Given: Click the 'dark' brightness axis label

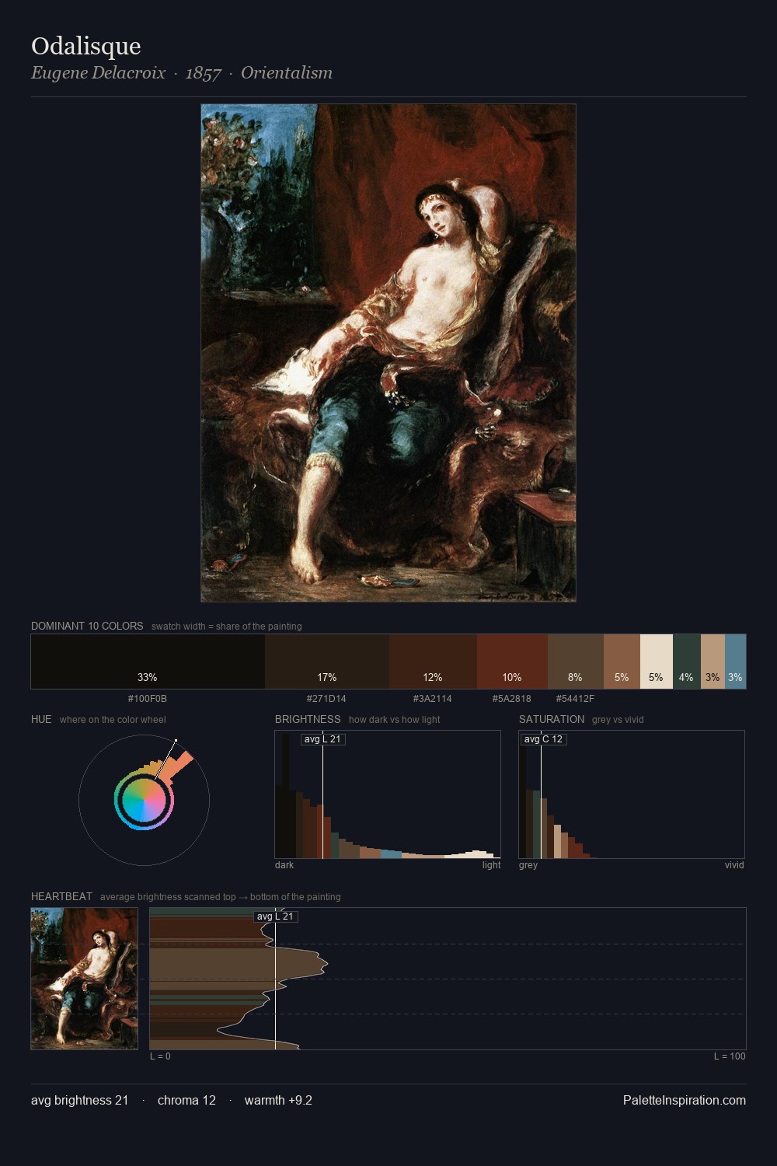Looking at the screenshot, I should [284, 865].
